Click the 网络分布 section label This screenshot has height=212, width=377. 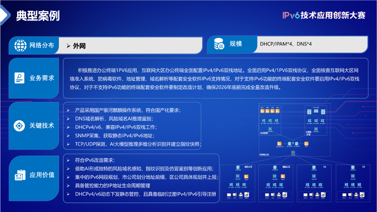[x=42, y=45]
